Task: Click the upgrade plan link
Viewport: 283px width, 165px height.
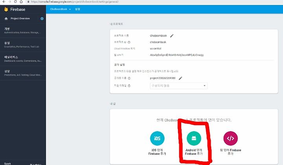Action: 36,164
